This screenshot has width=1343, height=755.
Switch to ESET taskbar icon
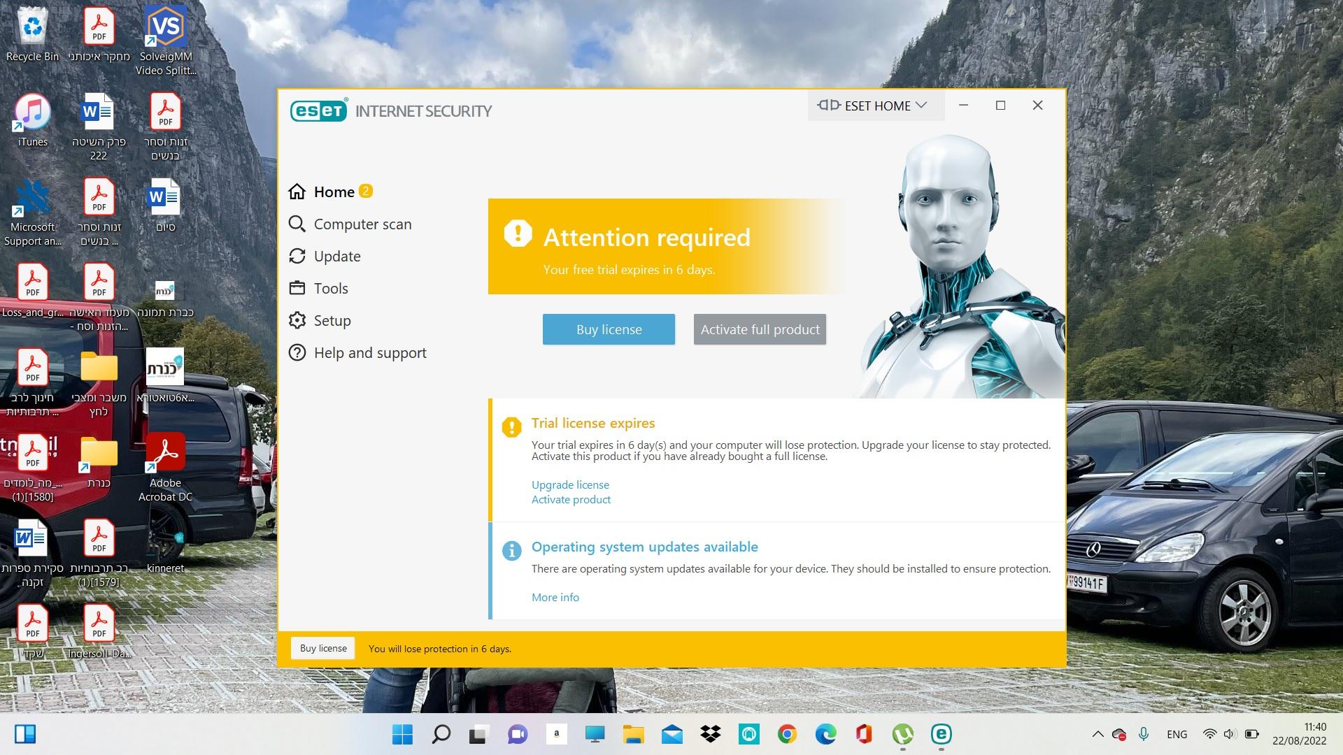pyautogui.click(x=941, y=734)
